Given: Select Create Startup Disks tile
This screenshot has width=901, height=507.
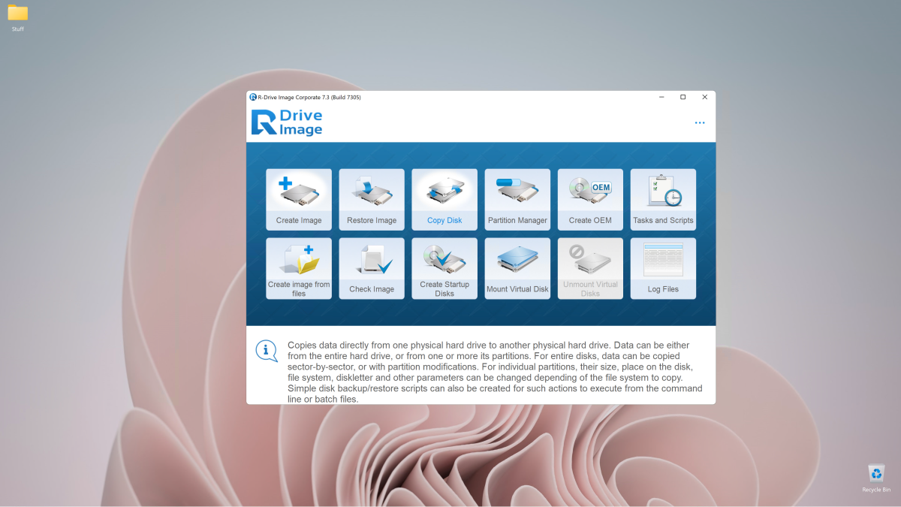Looking at the screenshot, I should (444, 268).
